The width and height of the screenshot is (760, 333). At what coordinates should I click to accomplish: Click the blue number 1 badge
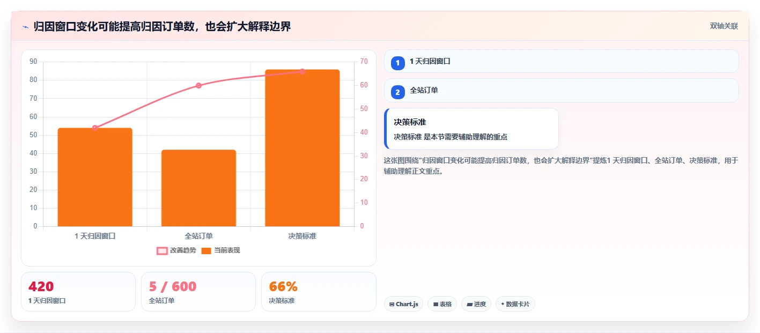tap(398, 63)
